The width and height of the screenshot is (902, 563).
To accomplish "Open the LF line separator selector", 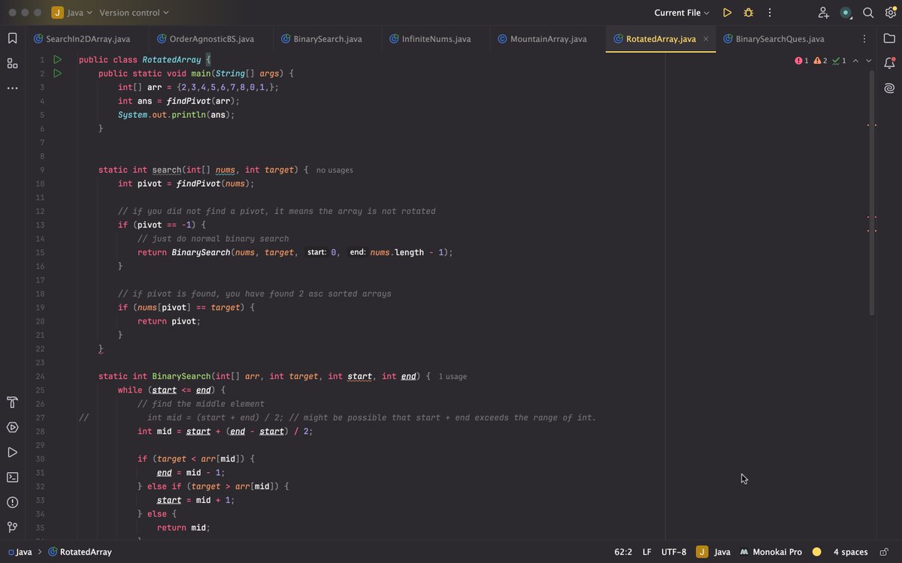I will coord(646,552).
